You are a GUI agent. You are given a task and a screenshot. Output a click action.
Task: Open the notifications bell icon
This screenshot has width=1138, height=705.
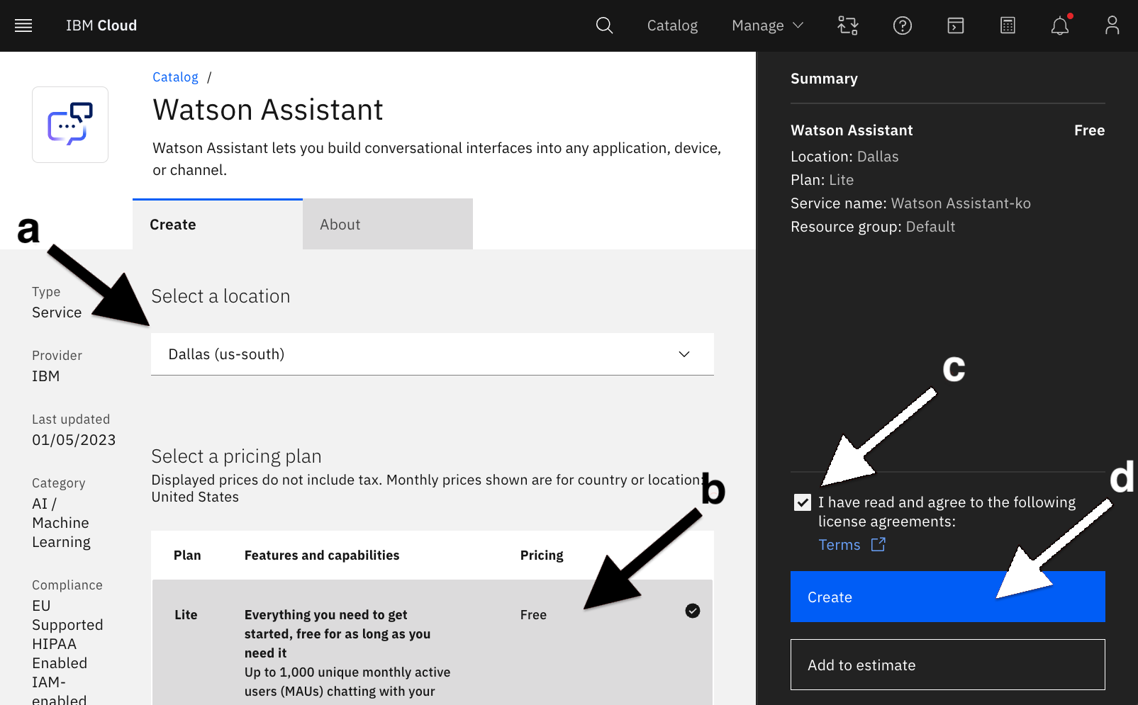(1060, 26)
